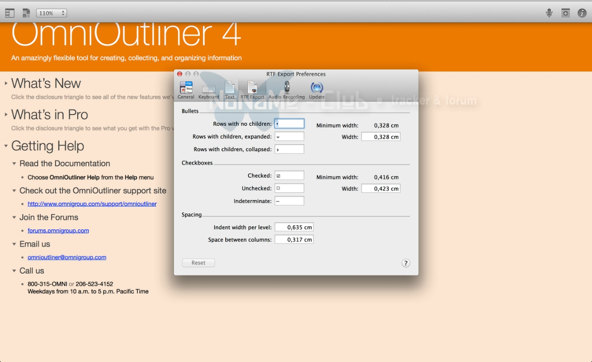Image resolution: width=592 pixels, height=362 pixels.
Task: Collapse the Join the Forums row
Action: (x=14, y=217)
